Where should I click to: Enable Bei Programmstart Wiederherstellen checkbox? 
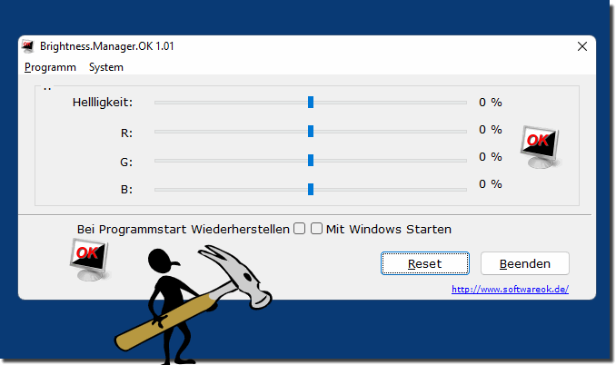coord(299,229)
